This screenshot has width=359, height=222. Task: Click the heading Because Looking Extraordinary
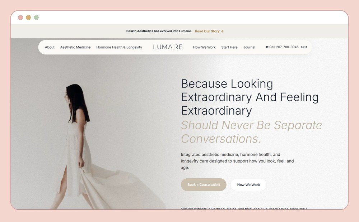click(250, 97)
